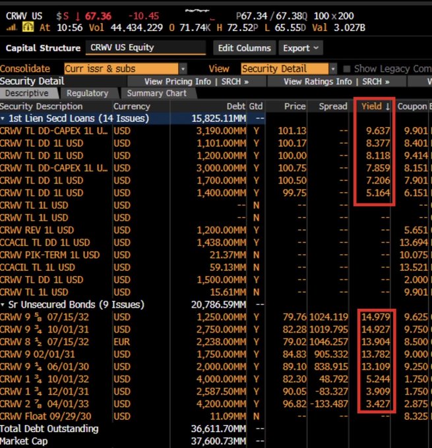Click the Security Detail section label
This screenshot has width=432, height=448.
click(32, 81)
